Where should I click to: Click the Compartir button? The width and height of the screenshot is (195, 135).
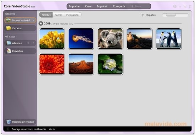coord(119,6)
